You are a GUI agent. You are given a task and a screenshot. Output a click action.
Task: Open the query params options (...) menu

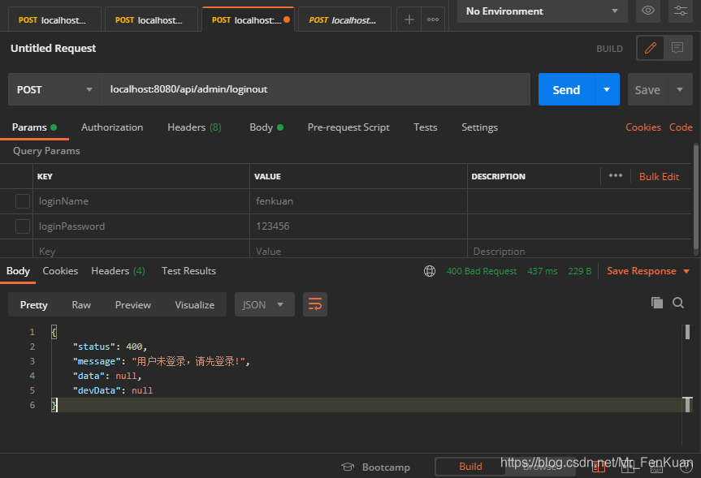pyautogui.click(x=615, y=176)
